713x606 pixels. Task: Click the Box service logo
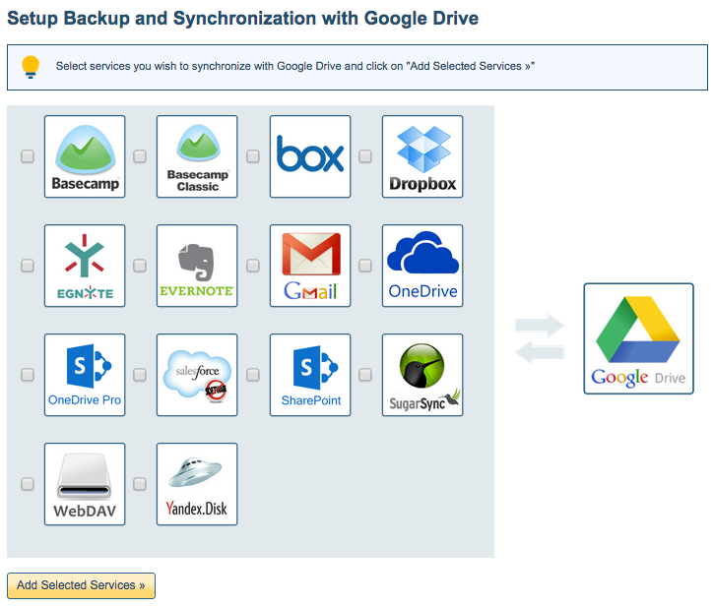(x=310, y=156)
